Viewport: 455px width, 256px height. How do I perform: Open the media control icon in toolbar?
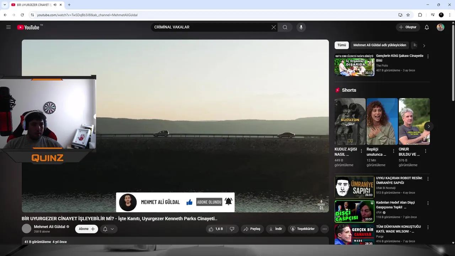coord(433,15)
